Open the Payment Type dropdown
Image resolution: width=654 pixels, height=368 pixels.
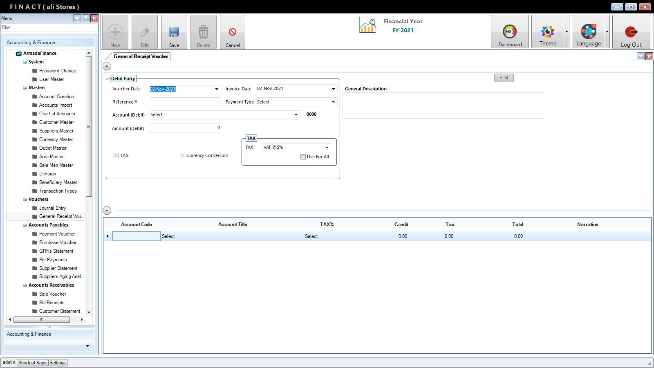pos(333,102)
